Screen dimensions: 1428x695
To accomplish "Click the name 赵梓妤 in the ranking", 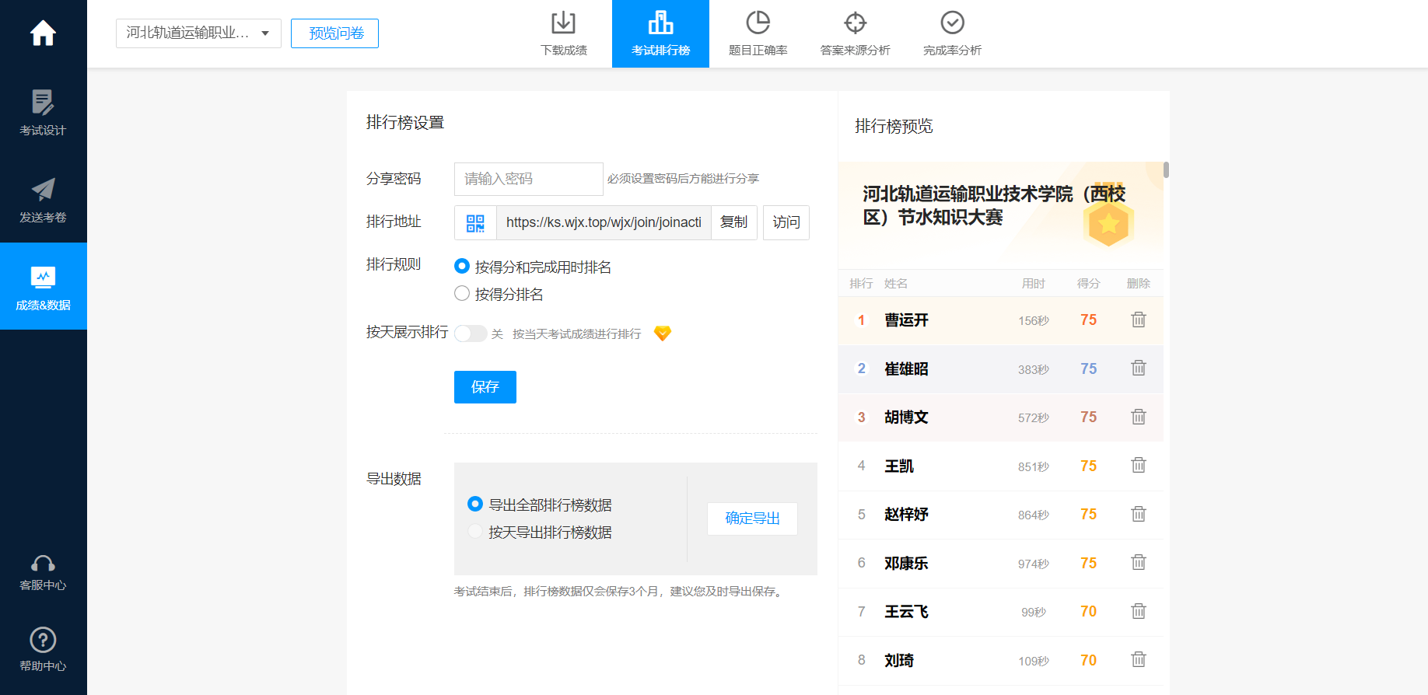I will pyautogui.click(x=906, y=515).
